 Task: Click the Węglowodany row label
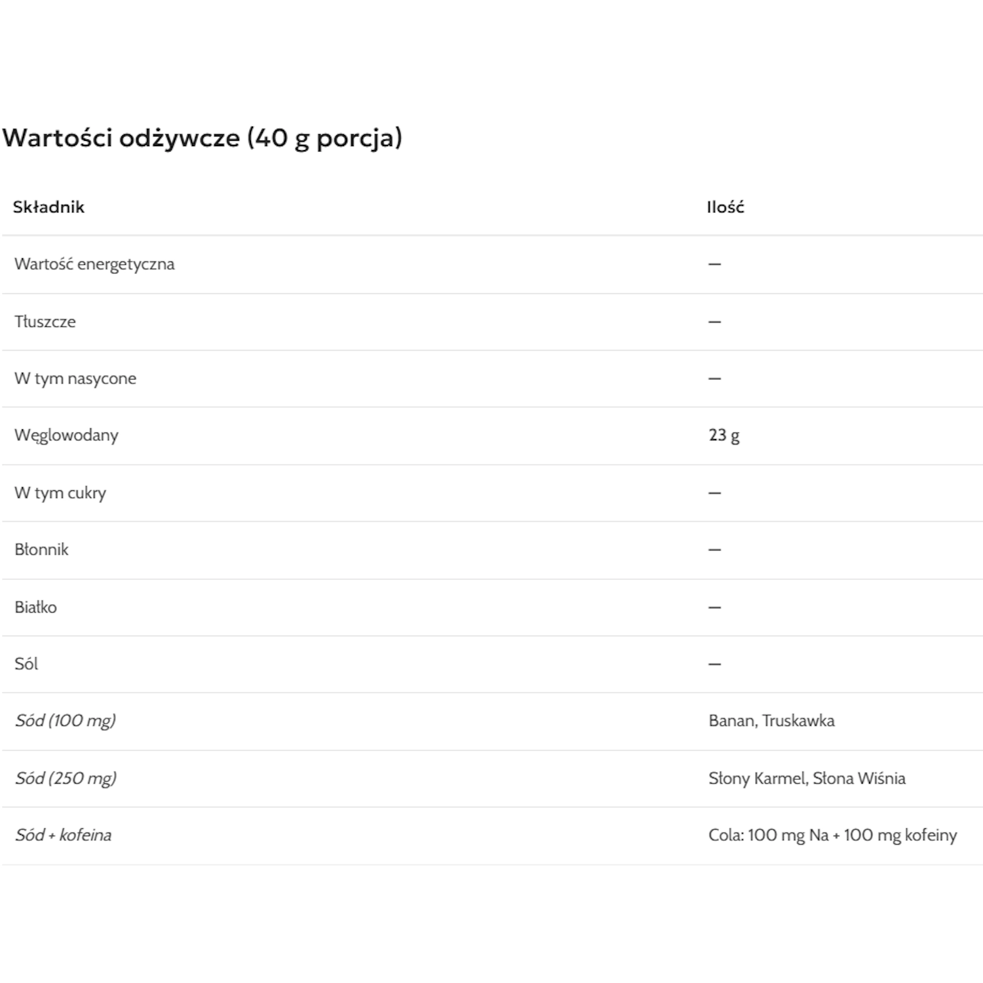[66, 435]
